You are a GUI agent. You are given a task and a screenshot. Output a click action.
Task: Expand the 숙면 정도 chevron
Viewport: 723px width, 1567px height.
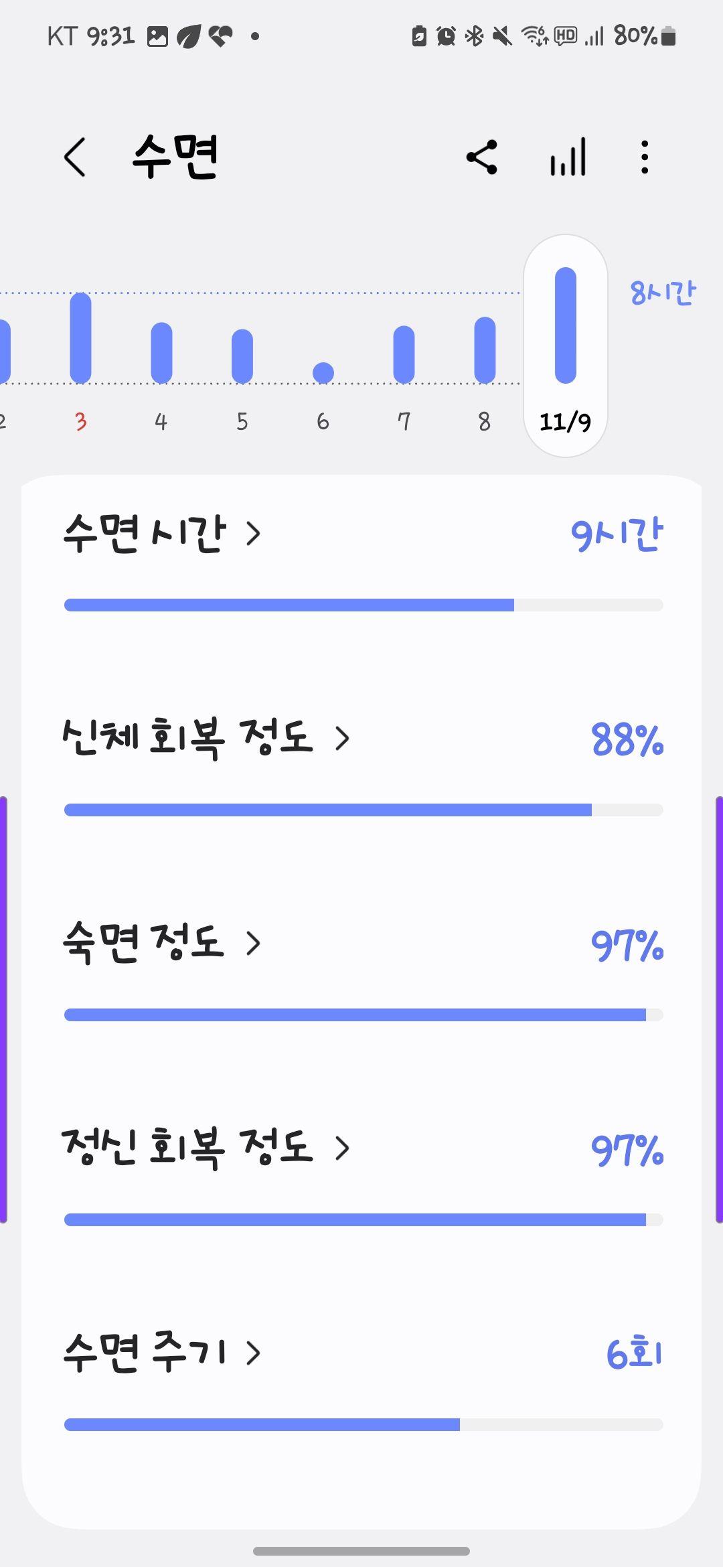[253, 944]
